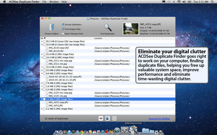This screenshot has height=135, width=217.
Task: Select the IMG_5311-ms.jpg file name
Action: pos(58,64)
